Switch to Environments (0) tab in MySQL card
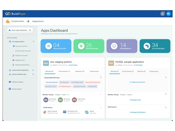Image resolution: width=175 pixels, height=131 pixels. pyautogui.click(x=128, y=71)
